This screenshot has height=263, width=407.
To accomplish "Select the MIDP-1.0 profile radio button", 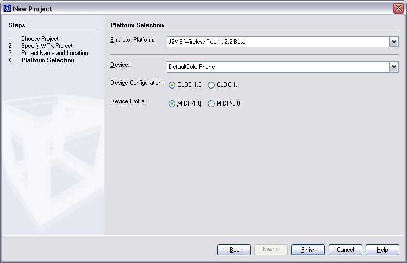I will pos(172,103).
